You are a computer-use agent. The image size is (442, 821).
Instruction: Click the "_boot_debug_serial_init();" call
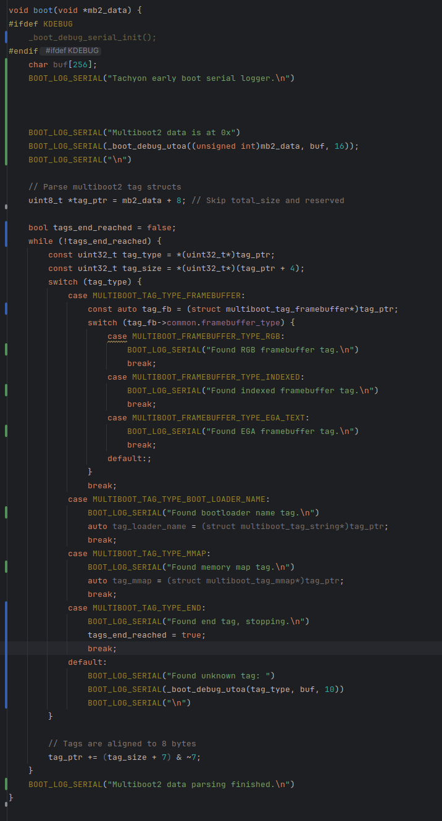(93, 37)
